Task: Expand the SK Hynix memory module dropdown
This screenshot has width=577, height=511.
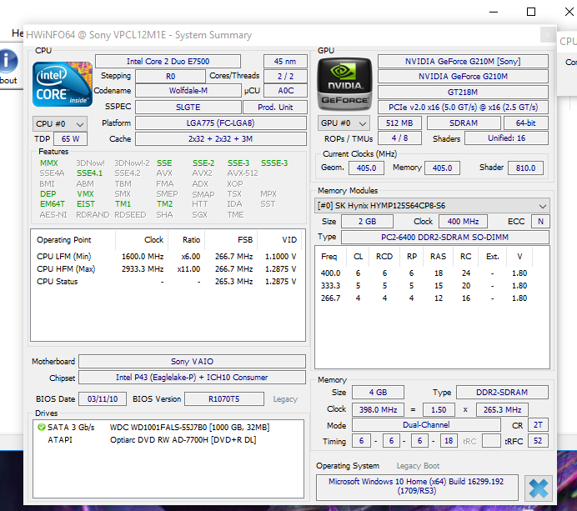Action: [x=432, y=206]
